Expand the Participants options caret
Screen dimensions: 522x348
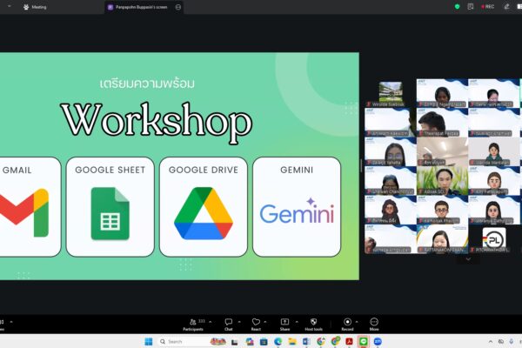point(211,322)
